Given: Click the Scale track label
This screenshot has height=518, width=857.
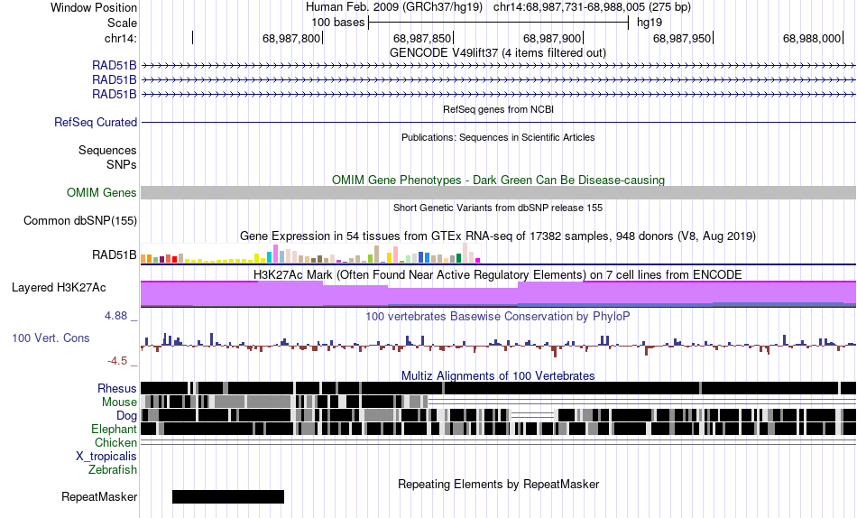Looking at the screenshot, I should (122, 23).
